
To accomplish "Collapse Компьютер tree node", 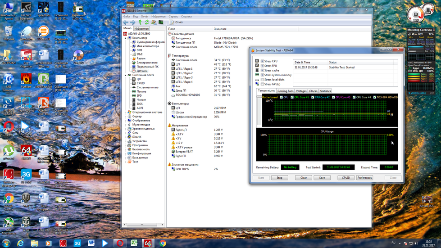I will [x=126, y=38].
